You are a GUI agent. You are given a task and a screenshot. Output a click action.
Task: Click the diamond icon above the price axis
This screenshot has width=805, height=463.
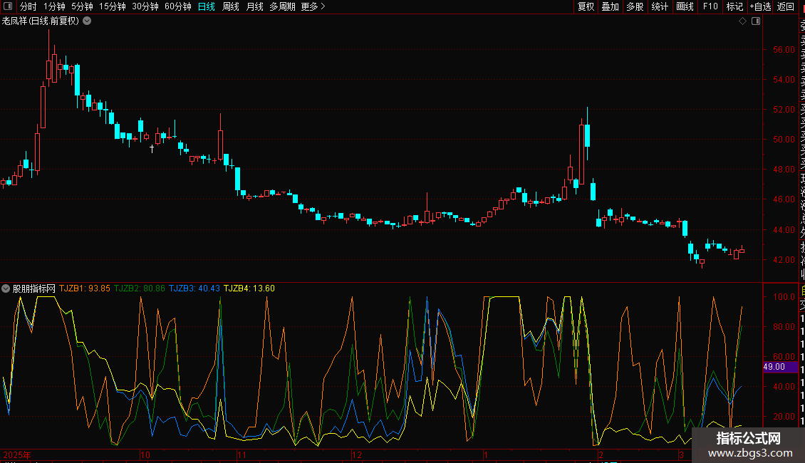(743, 21)
